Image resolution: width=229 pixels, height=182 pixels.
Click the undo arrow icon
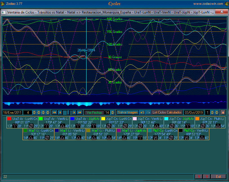point(142,113)
